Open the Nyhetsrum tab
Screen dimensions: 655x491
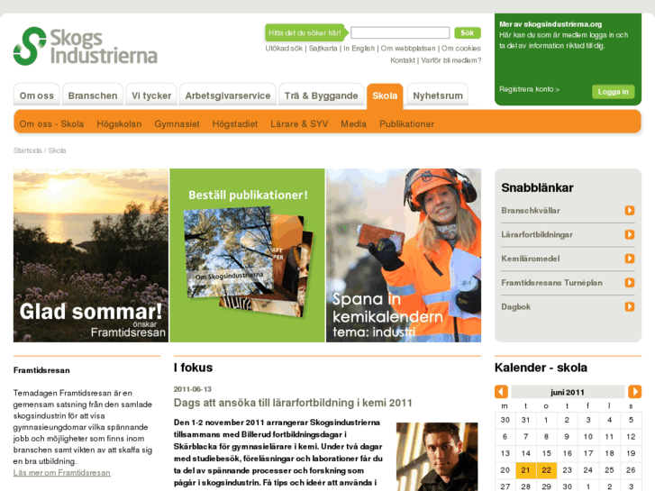tap(438, 95)
